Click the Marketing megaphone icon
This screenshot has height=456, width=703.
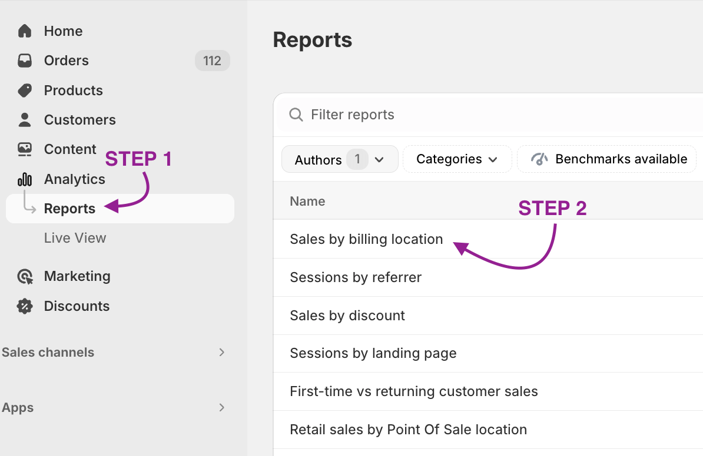tap(24, 276)
